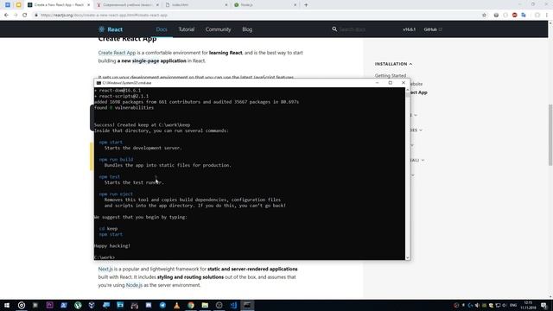The width and height of the screenshot is (553, 311).
Task: Collapse the INSTALLATION sidebar section
Action: click(x=393, y=64)
